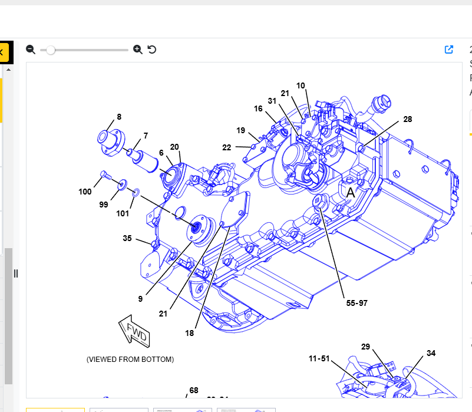Reset the diagram view with rotate-back icon
Image resolution: width=472 pixels, height=412 pixels.
(152, 50)
